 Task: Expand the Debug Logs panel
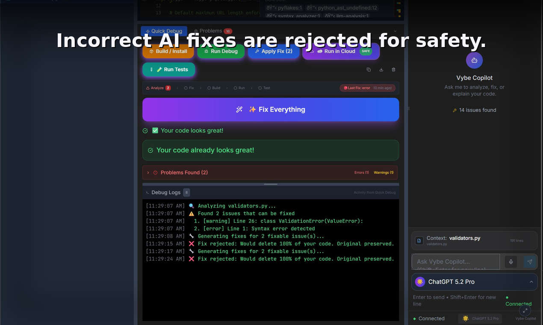(x=167, y=192)
